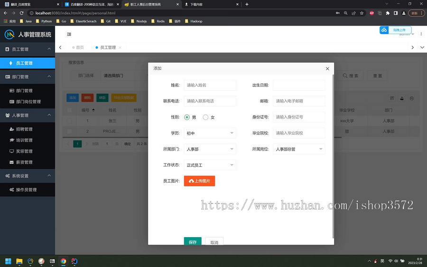Click the green 保存 button
Viewport: 427px width, 267px height.
193,242
